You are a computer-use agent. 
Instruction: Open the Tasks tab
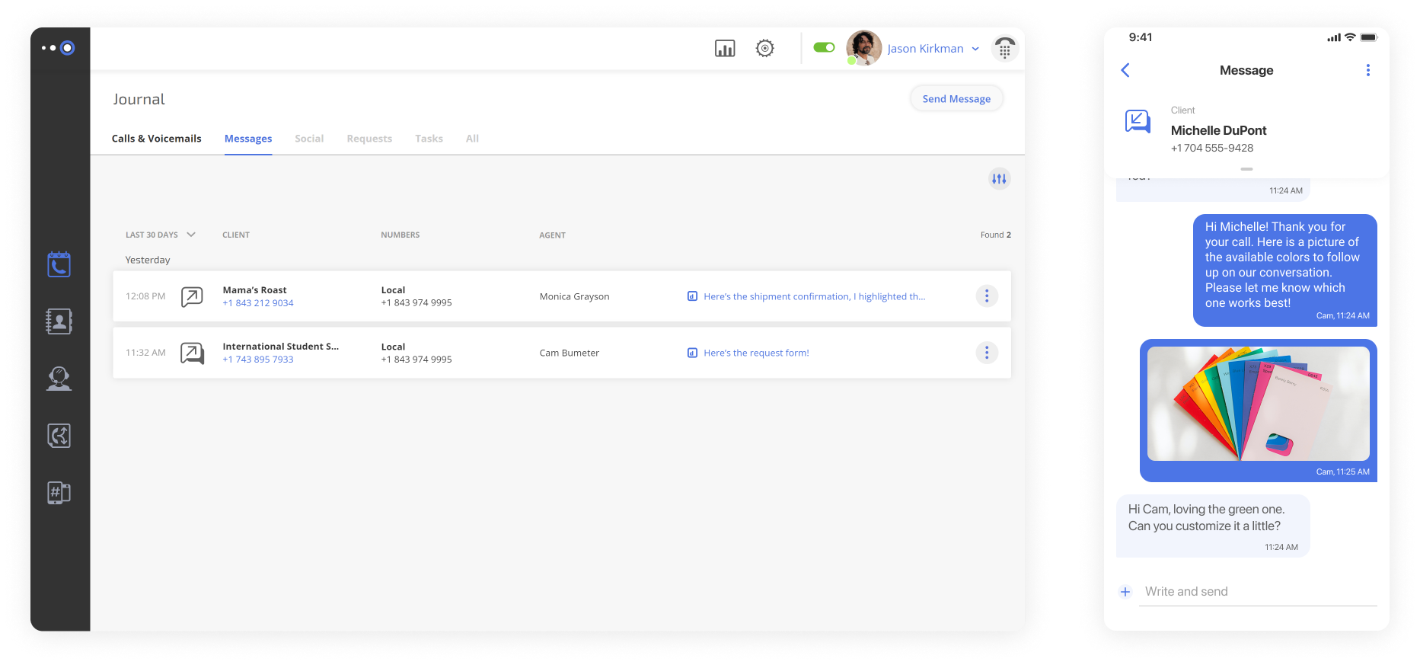(x=429, y=139)
